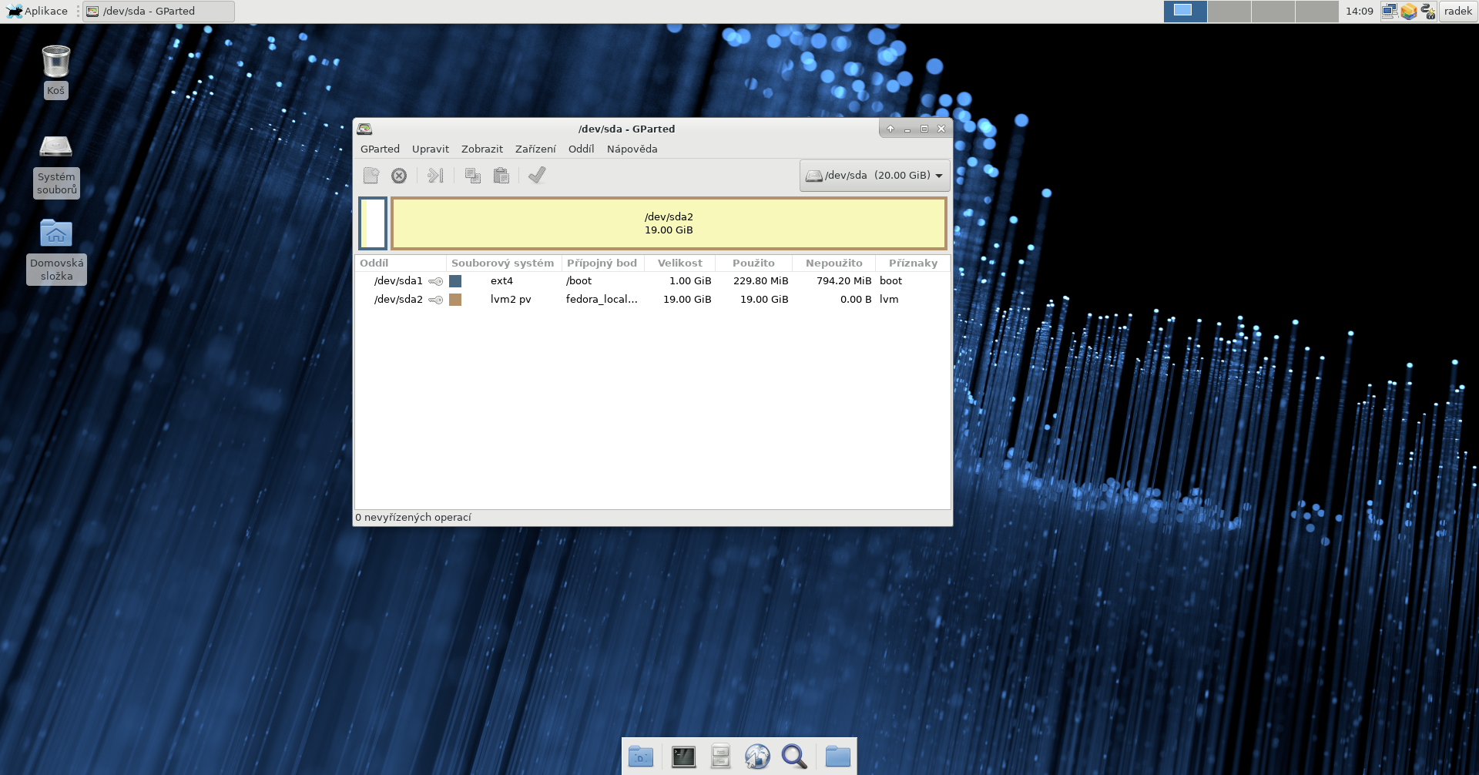1479x775 pixels.
Task: Expand the /dev/sda device selector dropdown
Action: (874, 176)
